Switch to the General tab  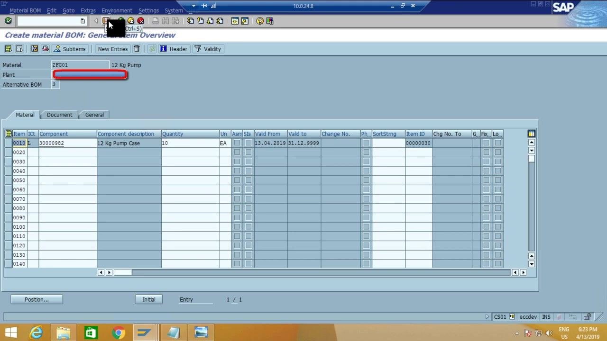(x=94, y=115)
